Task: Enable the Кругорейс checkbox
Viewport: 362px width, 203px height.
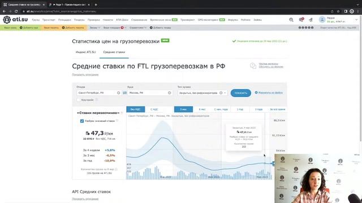Action: pyautogui.click(x=79, y=100)
